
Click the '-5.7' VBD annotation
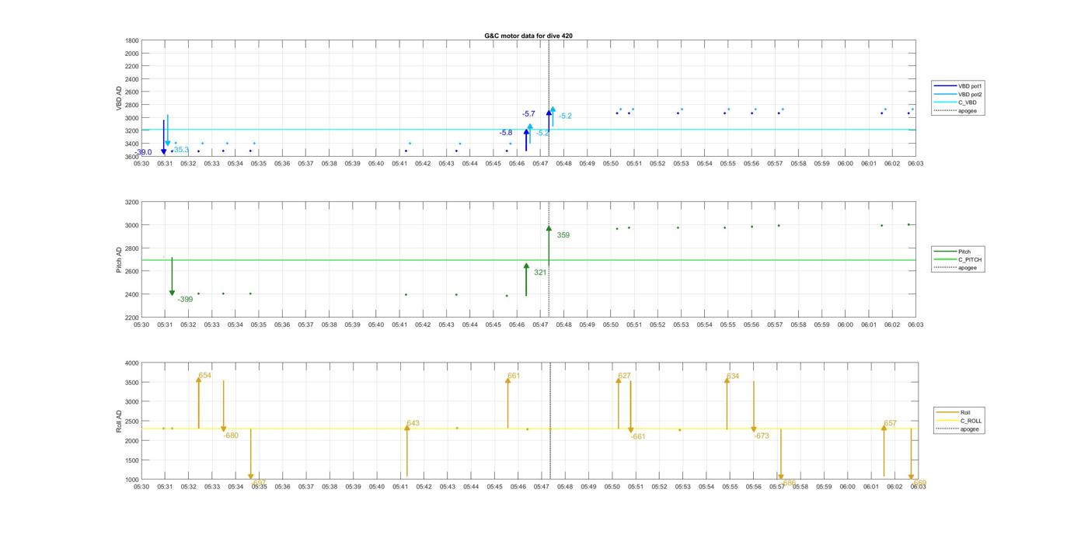point(528,114)
